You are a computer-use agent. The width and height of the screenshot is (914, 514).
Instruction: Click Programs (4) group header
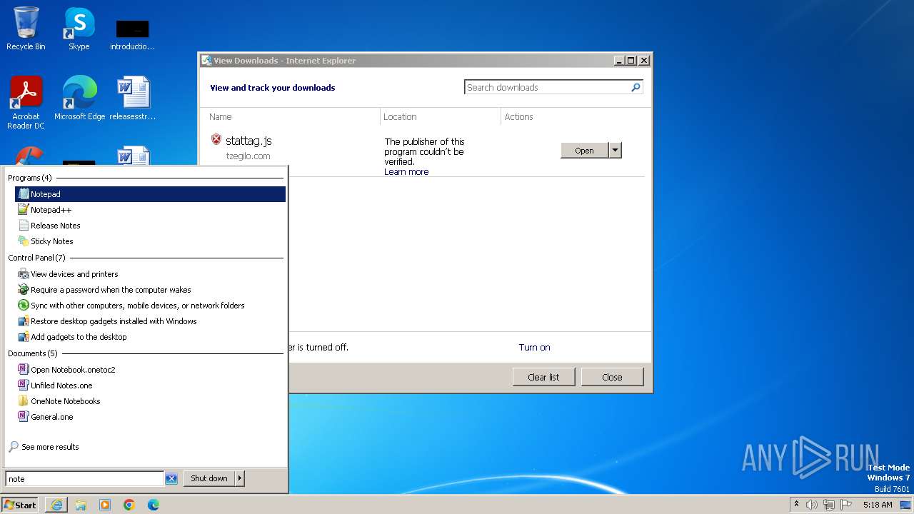tap(30, 178)
